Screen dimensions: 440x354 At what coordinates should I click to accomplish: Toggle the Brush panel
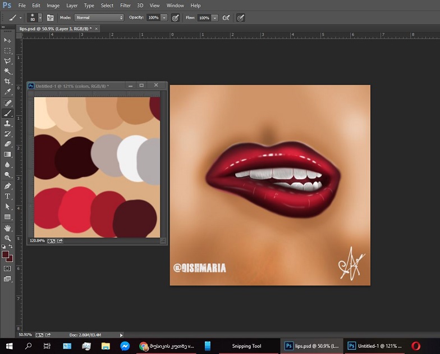click(x=51, y=18)
